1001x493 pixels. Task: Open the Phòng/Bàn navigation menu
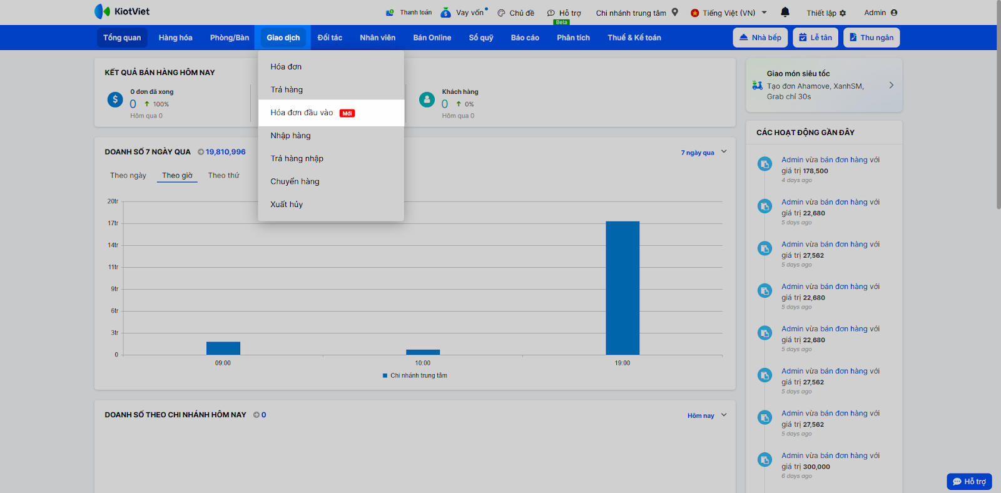pyautogui.click(x=230, y=38)
